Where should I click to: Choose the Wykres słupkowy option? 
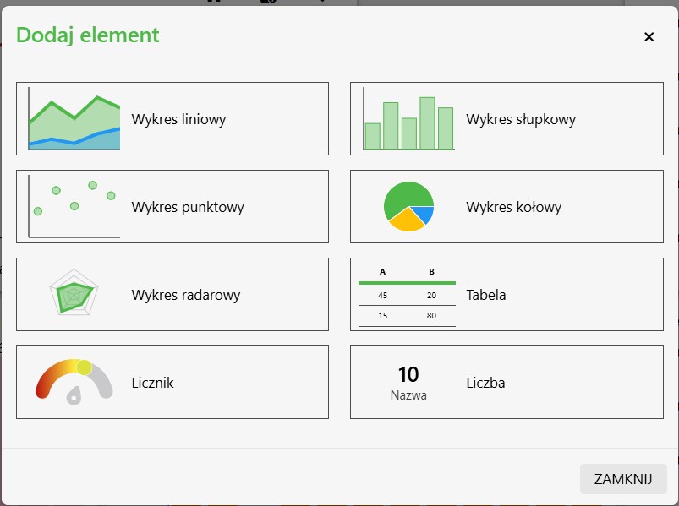point(521,119)
